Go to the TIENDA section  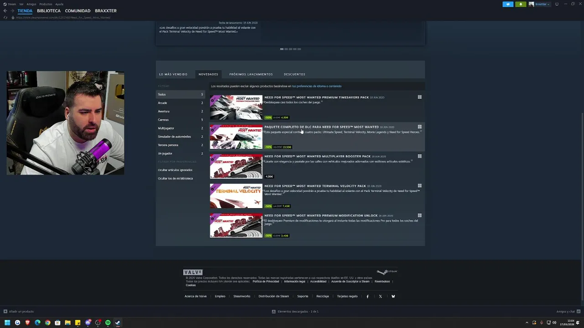tap(25, 10)
